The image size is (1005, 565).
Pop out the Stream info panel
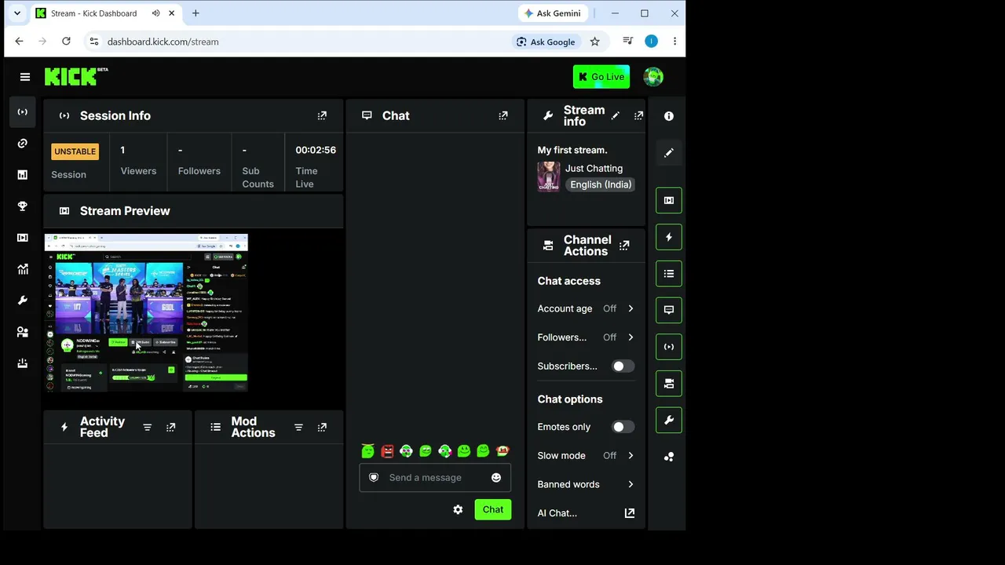click(638, 116)
